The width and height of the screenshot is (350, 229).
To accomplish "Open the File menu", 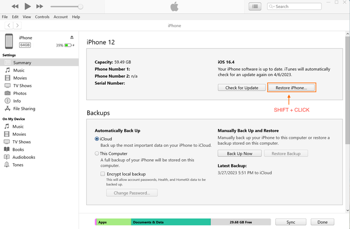I will tap(5, 17).
